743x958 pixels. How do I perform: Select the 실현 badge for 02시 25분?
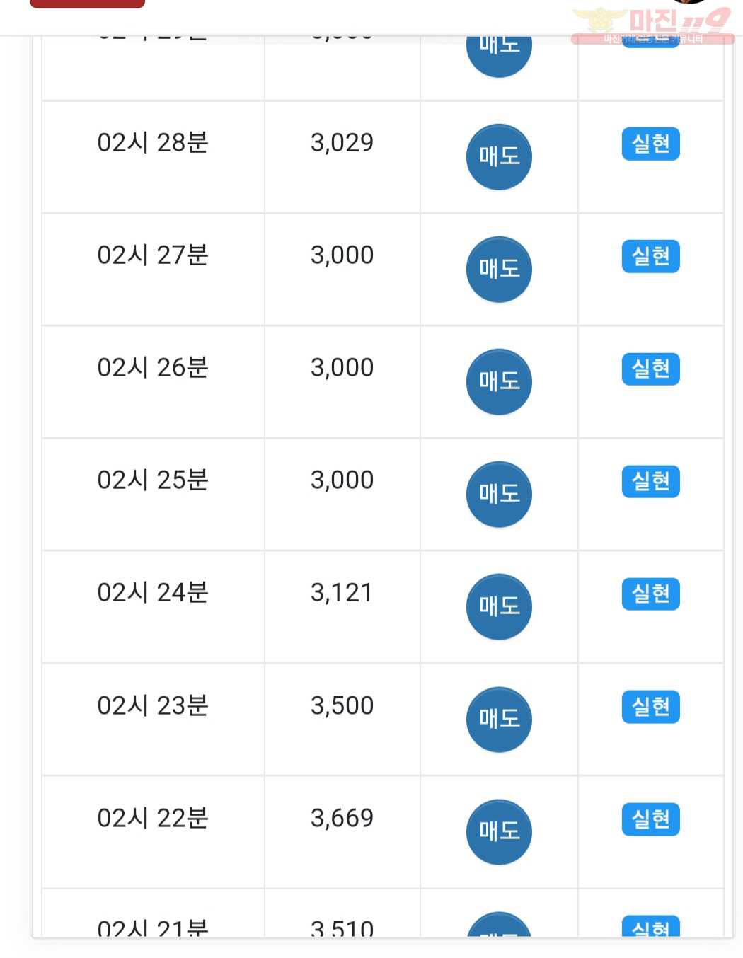coord(651,481)
